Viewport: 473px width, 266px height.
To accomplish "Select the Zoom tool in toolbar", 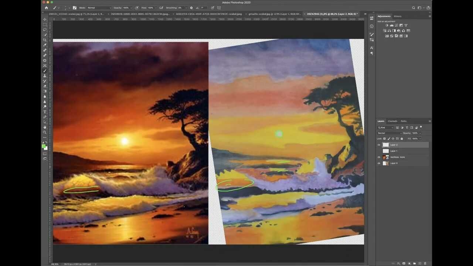I will (45, 132).
